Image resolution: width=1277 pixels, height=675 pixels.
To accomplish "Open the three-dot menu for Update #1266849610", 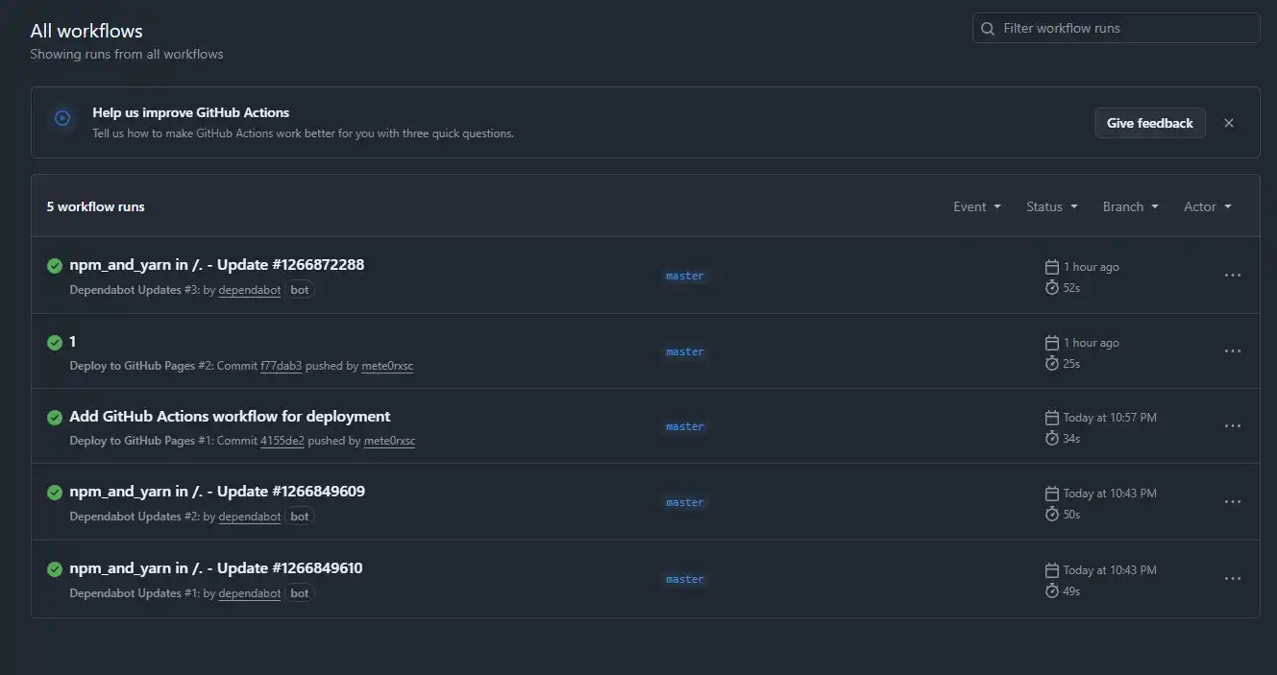I will 1232,579.
